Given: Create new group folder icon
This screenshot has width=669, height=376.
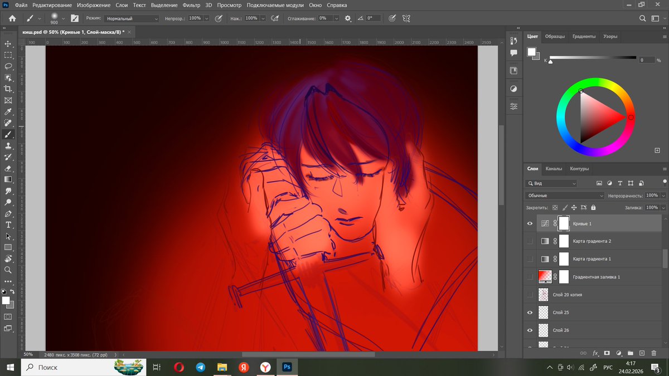Looking at the screenshot, I should pyautogui.click(x=631, y=353).
